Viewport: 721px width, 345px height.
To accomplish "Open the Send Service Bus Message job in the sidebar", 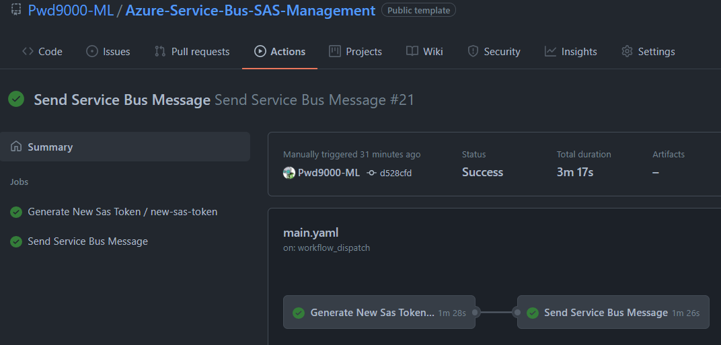I will coord(88,241).
